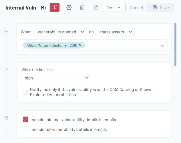The width and height of the screenshot is (181, 143).
Task: Click the gear step icon in sidebar
Action: [x=6, y=118]
